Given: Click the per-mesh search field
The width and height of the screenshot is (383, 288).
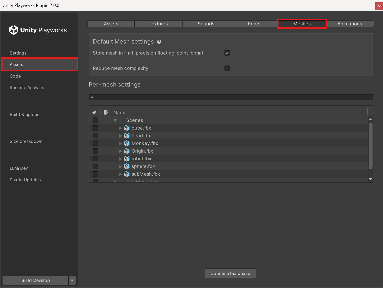Looking at the screenshot, I should (x=231, y=97).
